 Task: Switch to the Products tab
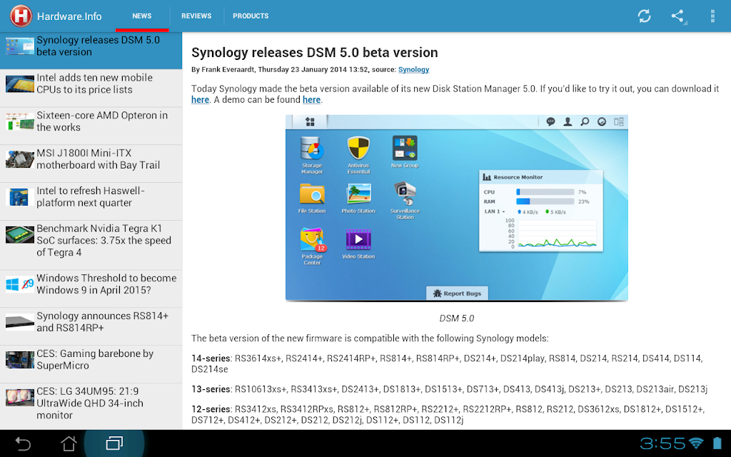(x=251, y=16)
